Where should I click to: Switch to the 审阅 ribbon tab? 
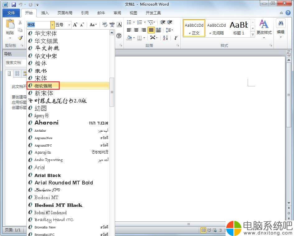point(117,13)
